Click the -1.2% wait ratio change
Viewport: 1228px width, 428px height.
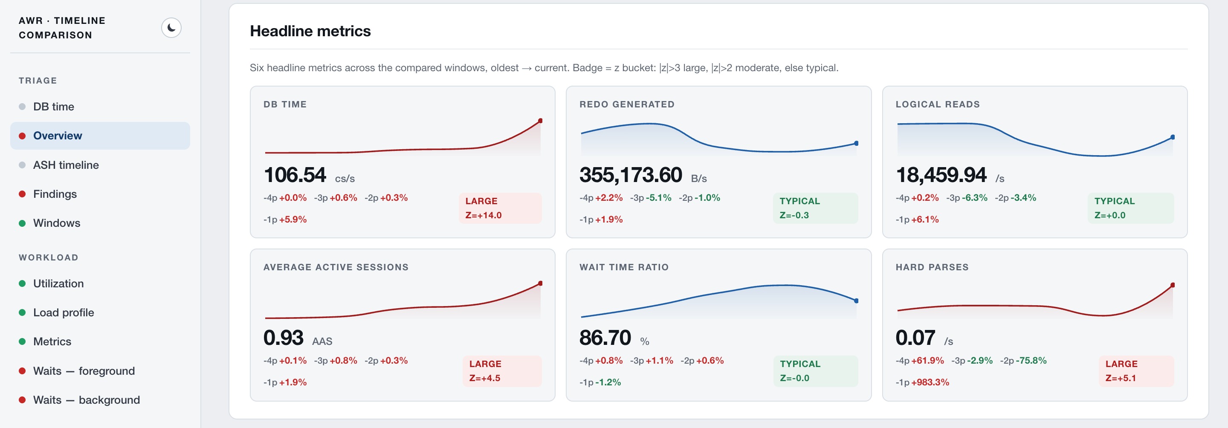608,382
